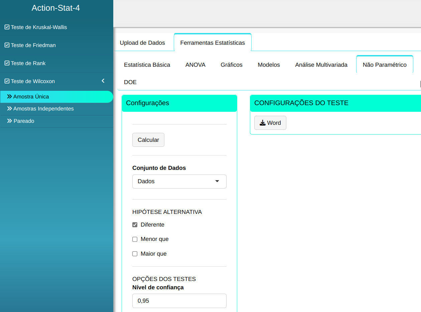Select the DOE tab
Viewport: 421px width, 312px height.
130,82
